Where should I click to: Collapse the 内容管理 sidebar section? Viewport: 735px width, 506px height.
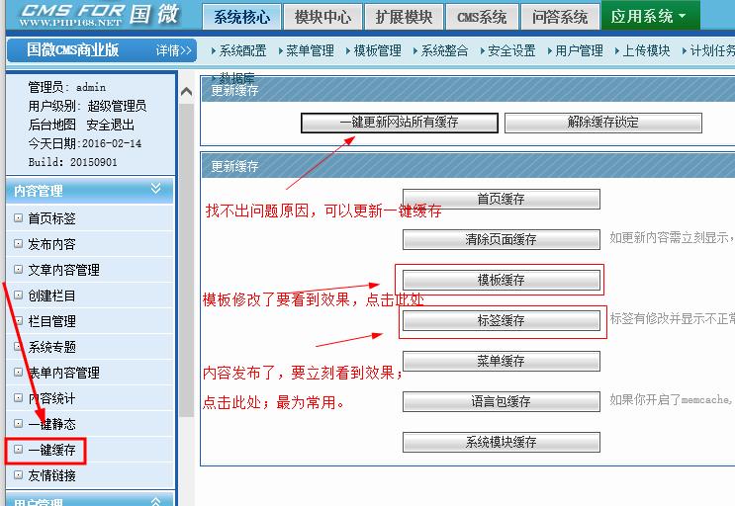(x=155, y=189)
